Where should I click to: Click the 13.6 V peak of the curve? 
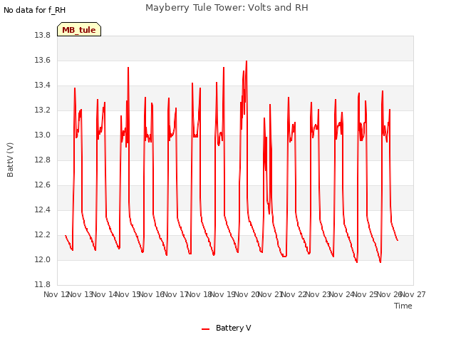[x=247, y=61]
